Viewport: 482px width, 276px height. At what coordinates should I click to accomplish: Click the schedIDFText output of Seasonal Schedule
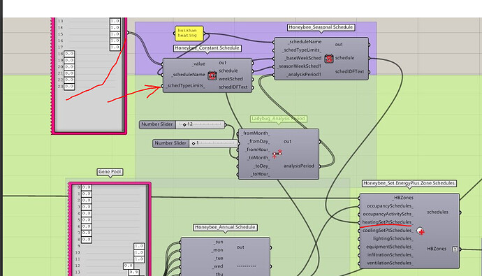coord(349,71)
